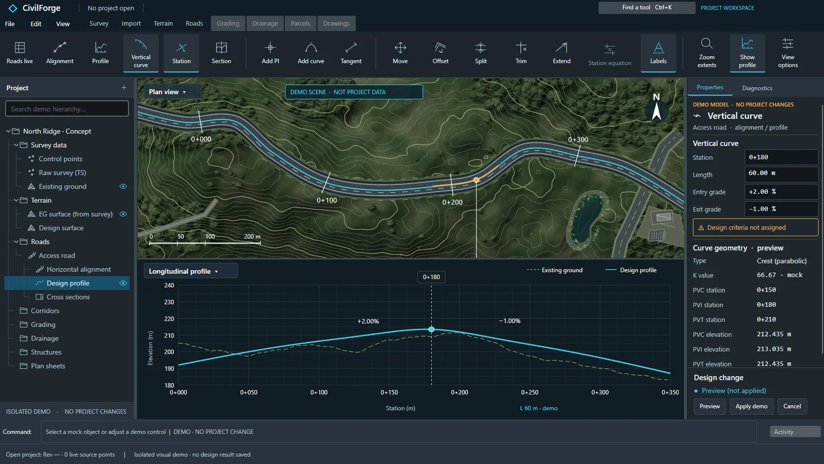The height and width of the screenshot is (464, 824).
Task: Use the Add PI tool
Action: click(270, 53)
